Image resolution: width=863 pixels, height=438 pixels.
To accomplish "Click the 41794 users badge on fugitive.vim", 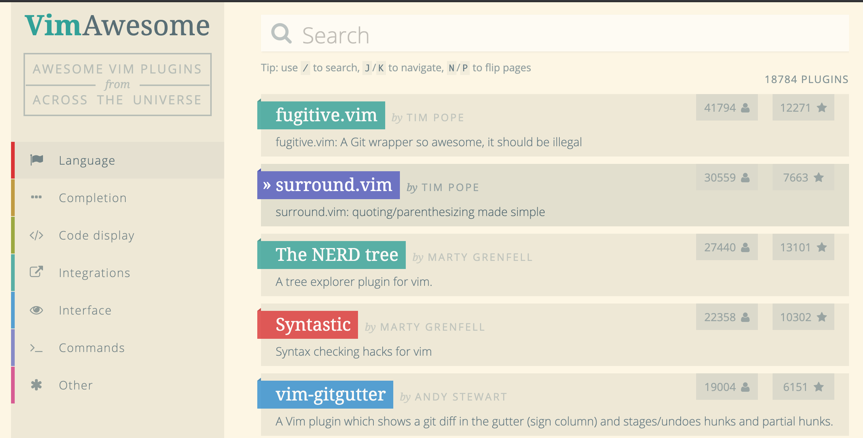I will [x=727, y=108].
